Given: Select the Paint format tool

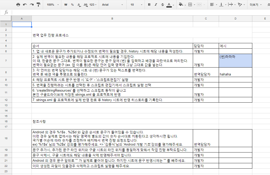Looking at the screenshot, I should click(38, 5).
